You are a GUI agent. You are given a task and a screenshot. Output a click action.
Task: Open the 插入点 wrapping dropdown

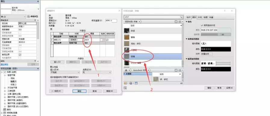[x=65, y=73]
